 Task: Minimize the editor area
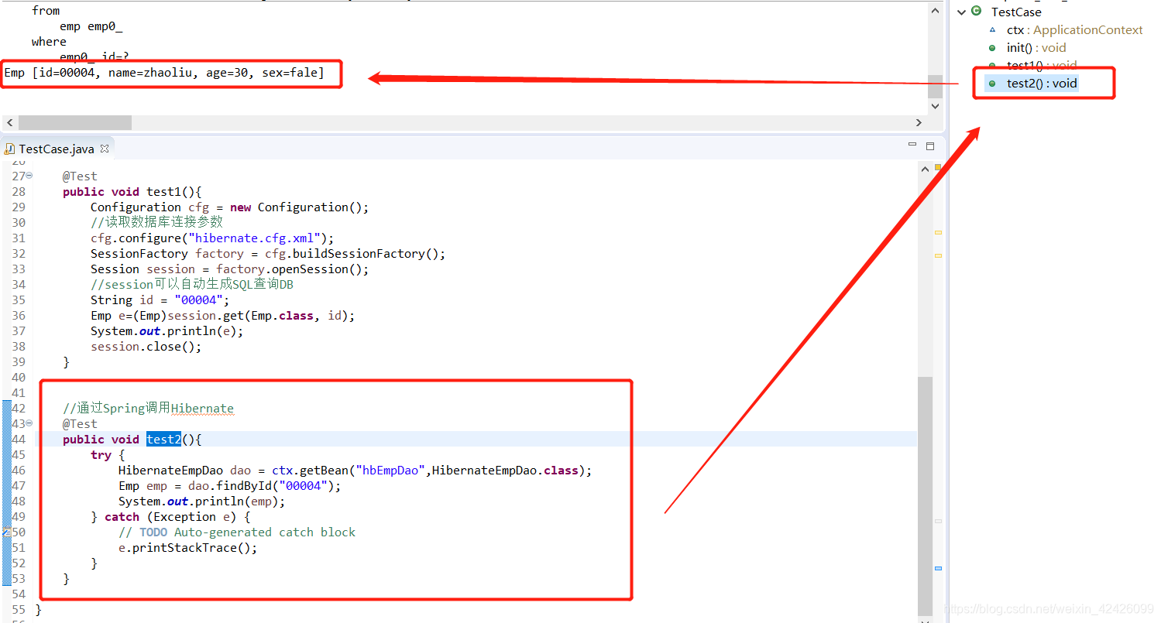912,145
